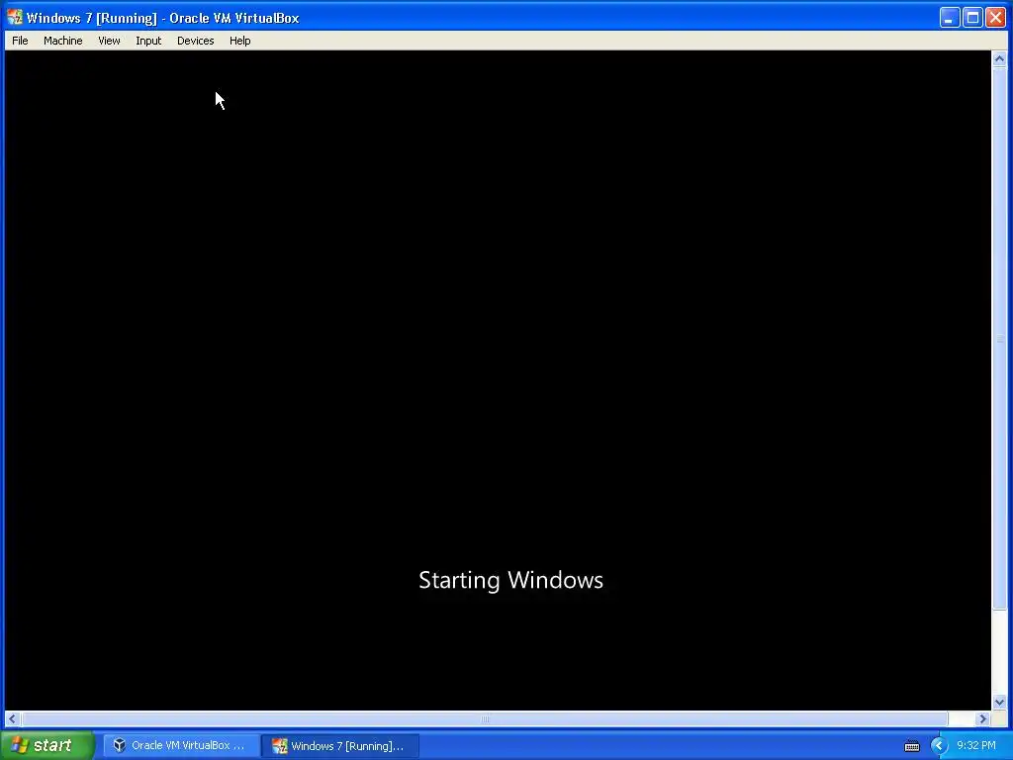Screen dimensions: 1013x760
Task: Switch to Oracle VM VirtualBox Manager taskbar button
Action: click(182, 745)
